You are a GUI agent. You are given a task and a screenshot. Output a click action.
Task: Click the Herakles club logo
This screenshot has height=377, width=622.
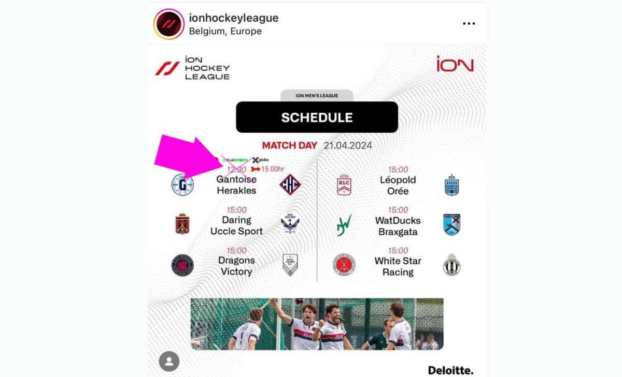290,185
